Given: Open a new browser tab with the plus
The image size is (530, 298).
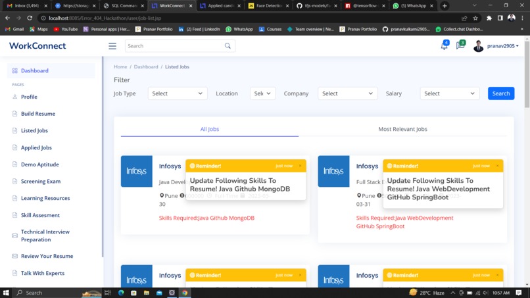Looking at the screenshot, I should [x=445, y=6].
